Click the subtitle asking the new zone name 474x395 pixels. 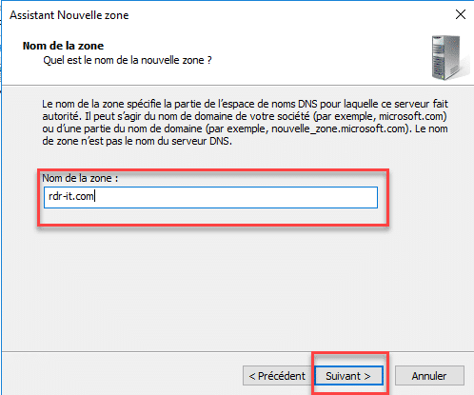[x=128, y=60]
